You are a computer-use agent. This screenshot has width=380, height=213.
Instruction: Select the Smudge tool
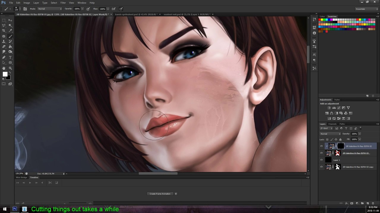point(4,52)
